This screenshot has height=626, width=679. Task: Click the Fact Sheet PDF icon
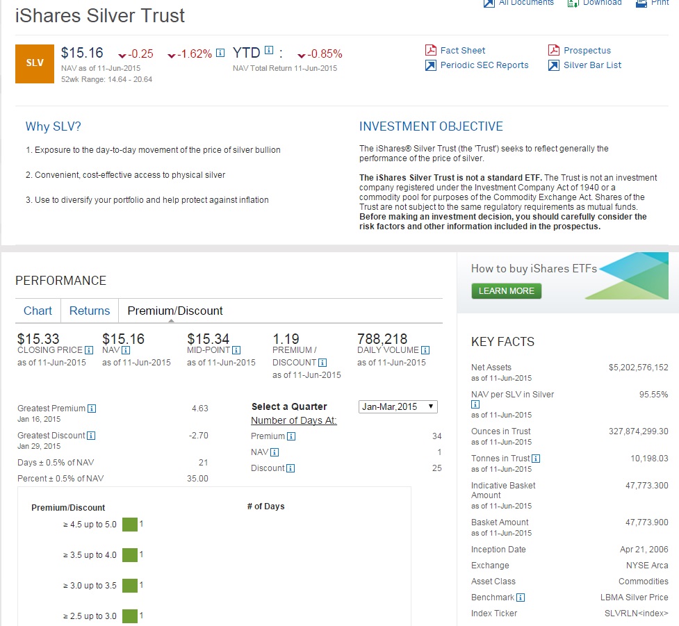(430, 50)
